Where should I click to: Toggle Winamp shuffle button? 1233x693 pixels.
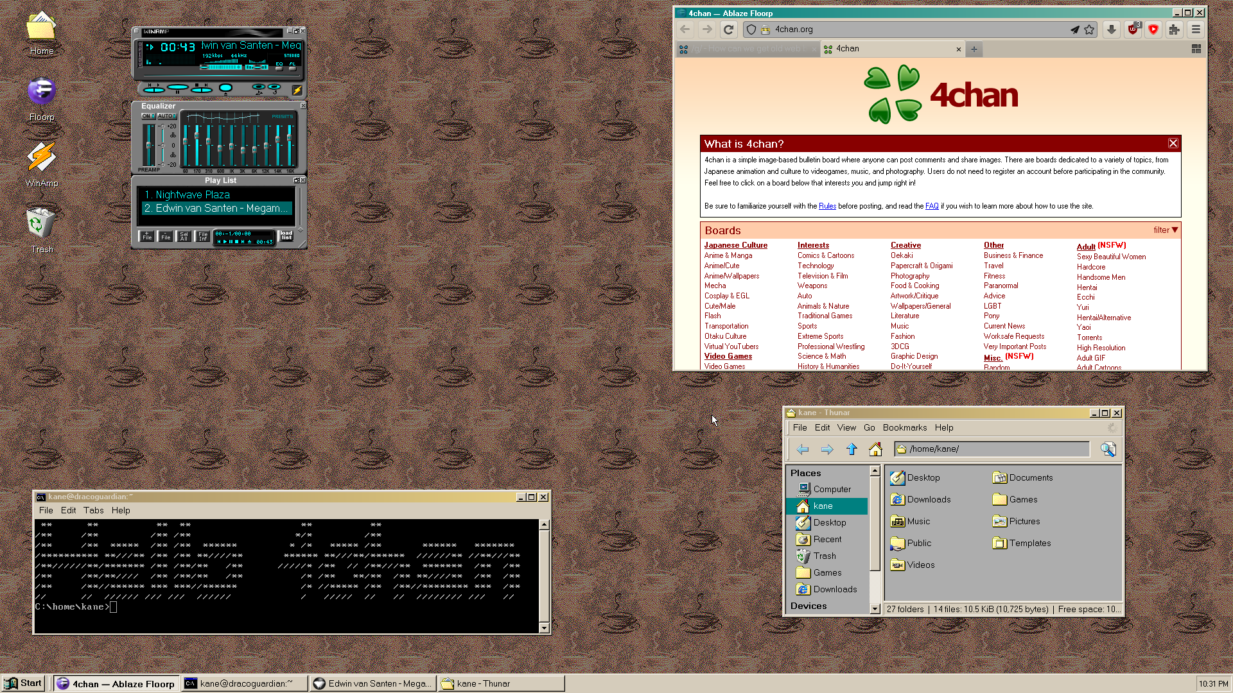259,87
